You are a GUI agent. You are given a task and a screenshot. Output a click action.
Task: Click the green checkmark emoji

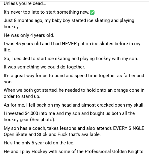tap(92, 12)
